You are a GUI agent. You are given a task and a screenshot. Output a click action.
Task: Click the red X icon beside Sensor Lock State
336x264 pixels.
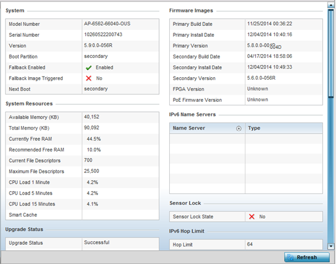[x=252, y=216]
